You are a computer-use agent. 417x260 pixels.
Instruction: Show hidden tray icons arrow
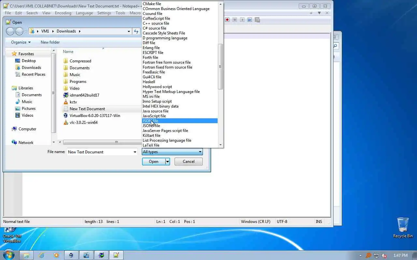tap(360, 255)
